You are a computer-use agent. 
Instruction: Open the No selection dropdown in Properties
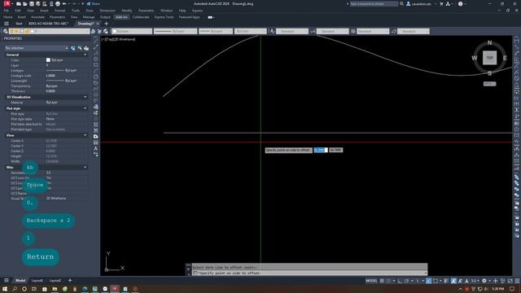coord(36,48)
